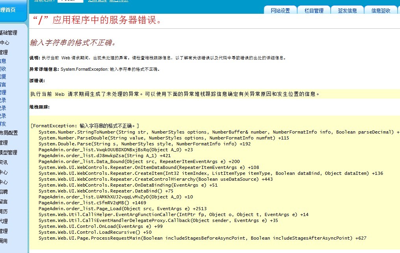Expand the 布局配置 sidebar section
The width and height of the screenshot is (400, 253).
[x=9, y=133]
